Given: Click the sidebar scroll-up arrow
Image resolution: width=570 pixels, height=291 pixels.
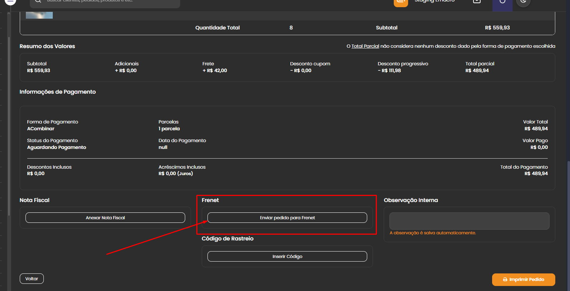Looking at the screenshot, I should pos(9,14).
